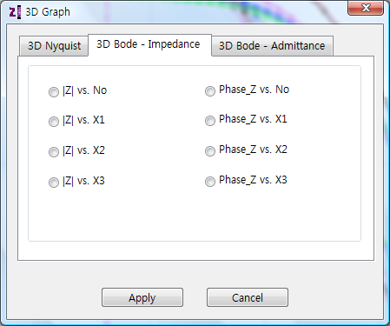Click the 3D Graph window title text

(x=48, y=12)
